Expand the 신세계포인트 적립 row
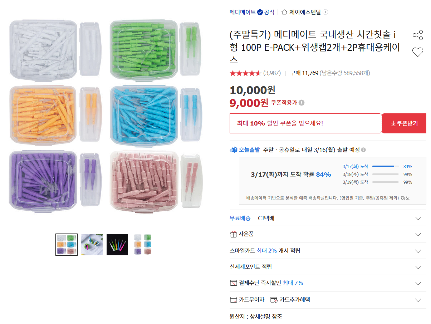The image size is (431, 324). click(x=418, y=267)
